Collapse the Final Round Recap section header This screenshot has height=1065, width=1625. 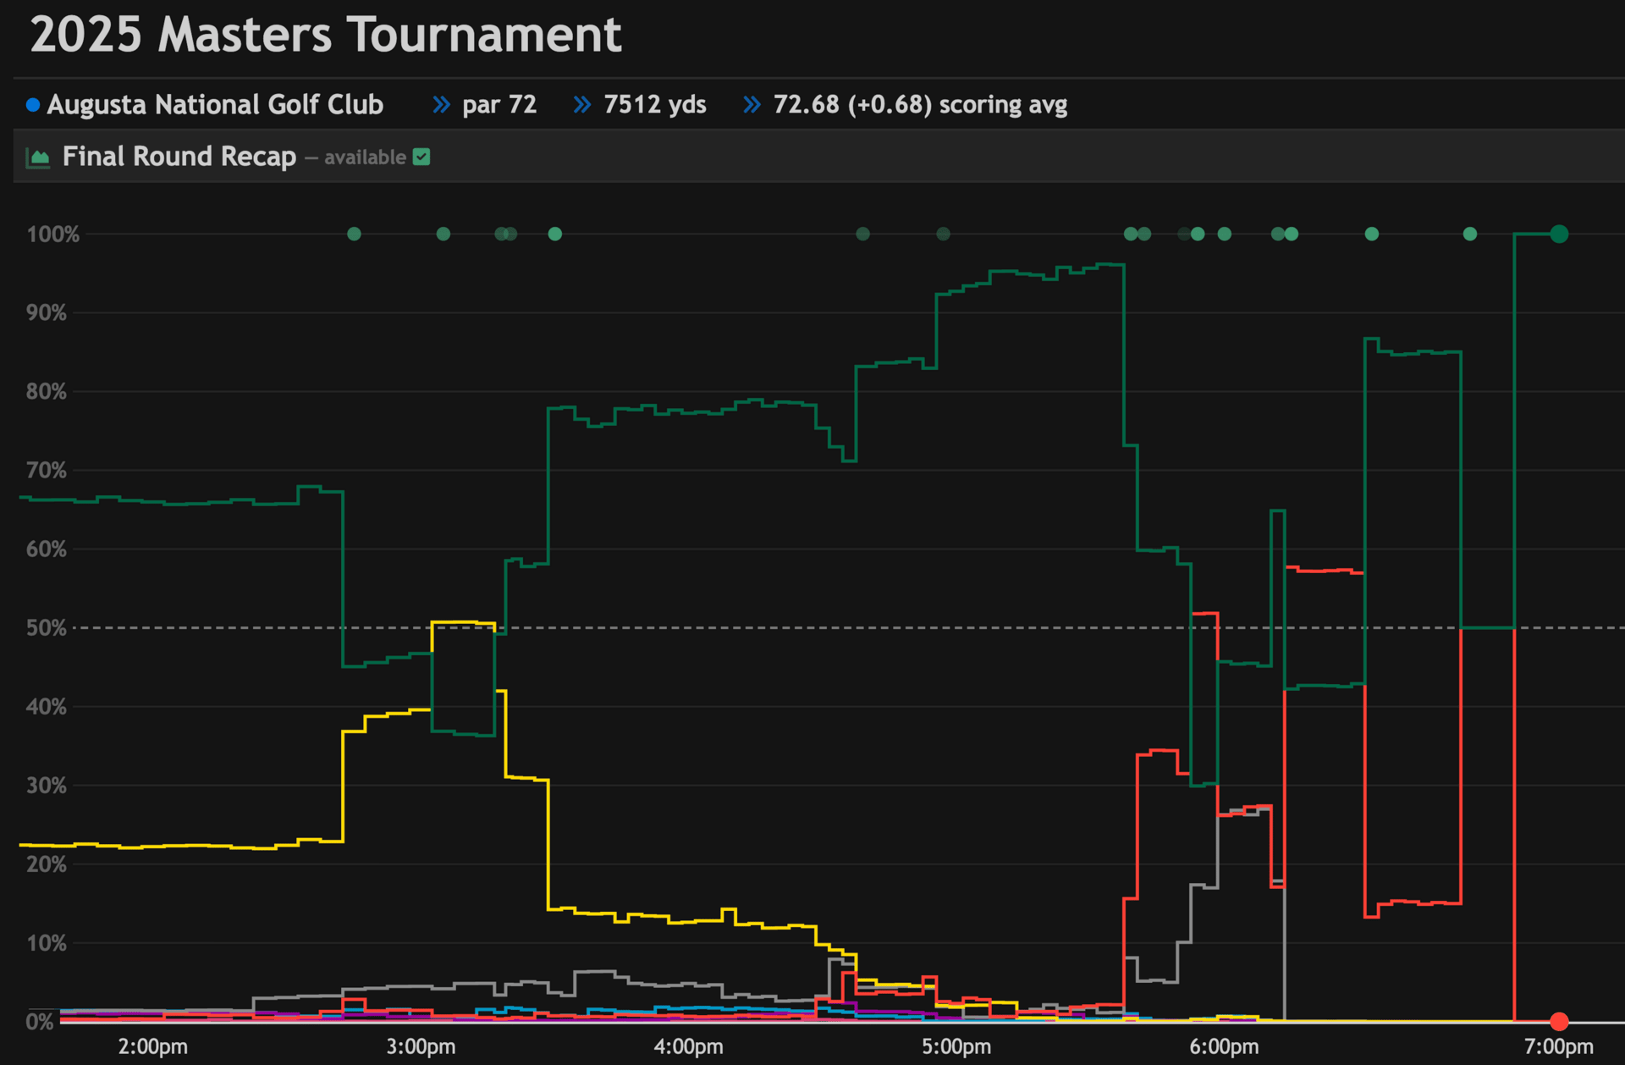point(179,157)
